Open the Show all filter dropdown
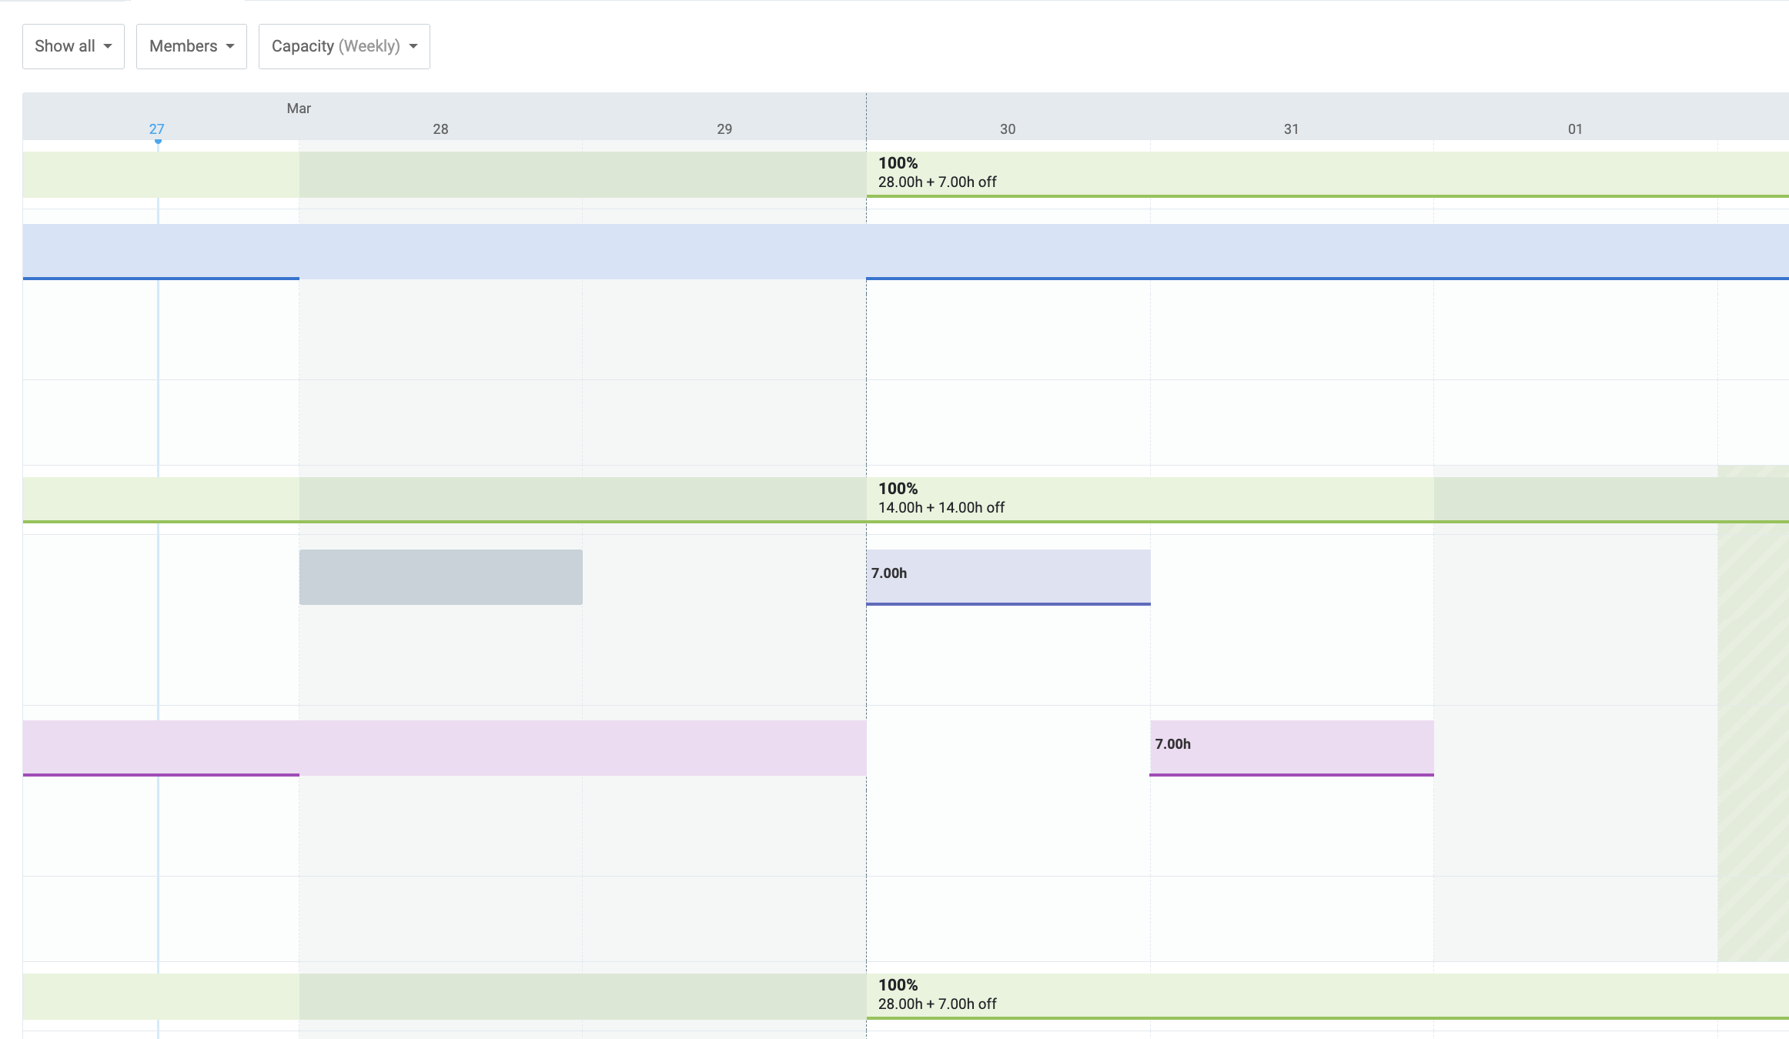The height and width of the screenshot is (1039, 1789). tap(73, 46)
